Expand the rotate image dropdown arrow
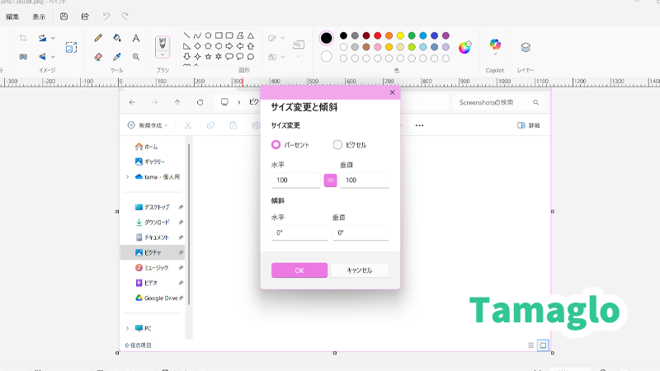This screenshot has height=371, width=660. pos(54,38)
